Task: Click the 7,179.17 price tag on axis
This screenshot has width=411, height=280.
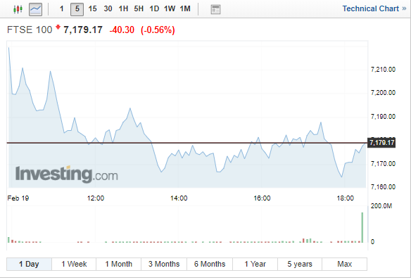Action: [381, 143]
